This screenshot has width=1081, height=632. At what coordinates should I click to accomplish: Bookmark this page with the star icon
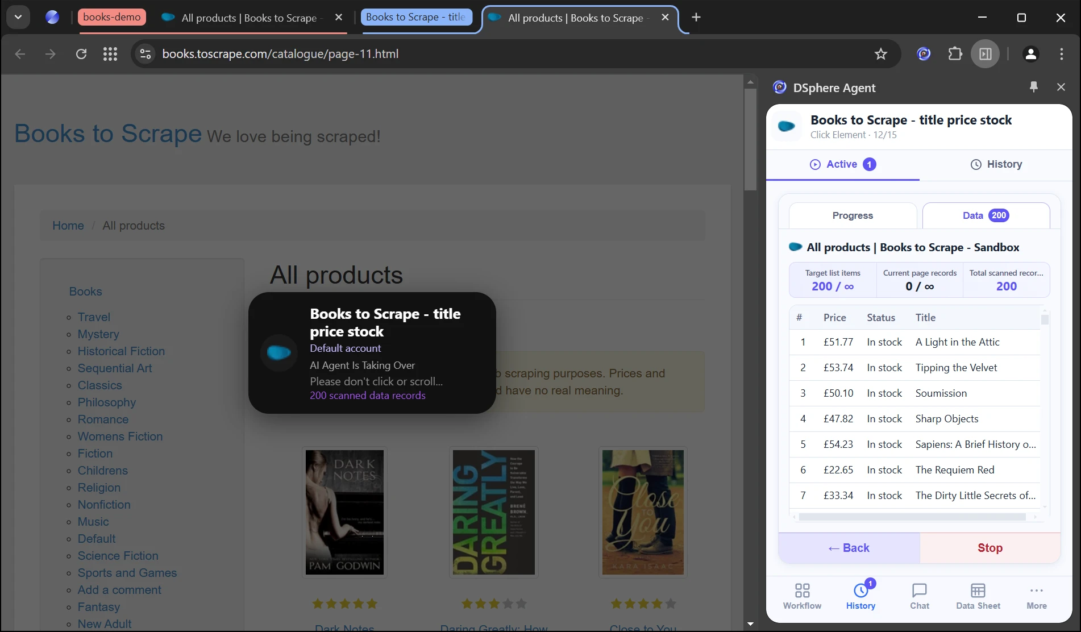(880, 54)
